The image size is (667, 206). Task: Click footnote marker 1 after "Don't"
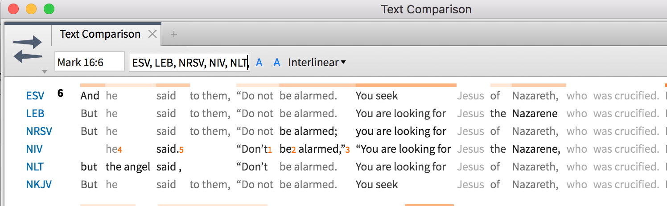270,151
